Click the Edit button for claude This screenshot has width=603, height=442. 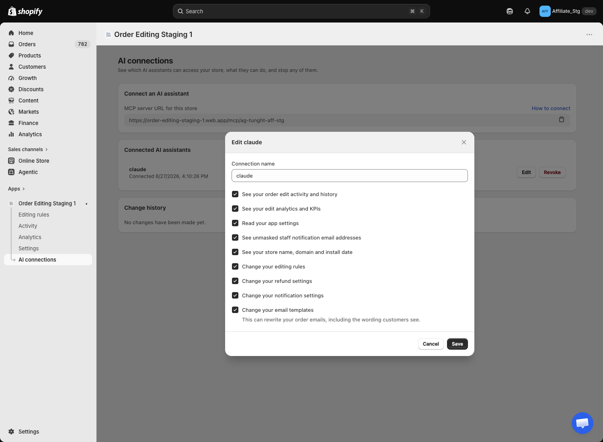coord(526,172)
